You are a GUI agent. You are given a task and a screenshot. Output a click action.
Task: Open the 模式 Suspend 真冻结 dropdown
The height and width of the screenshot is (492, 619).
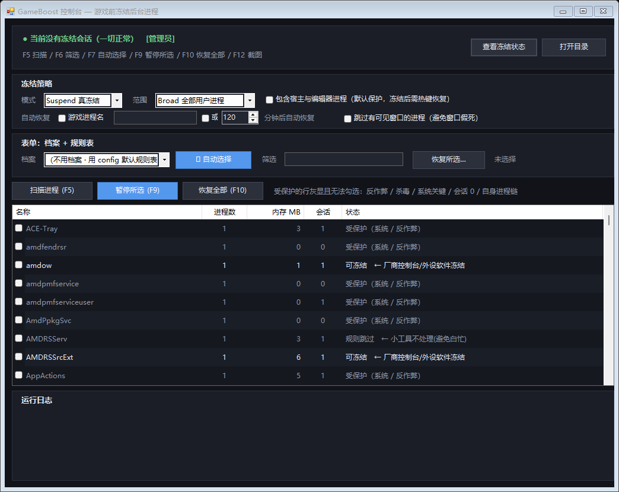click(117, 101)
